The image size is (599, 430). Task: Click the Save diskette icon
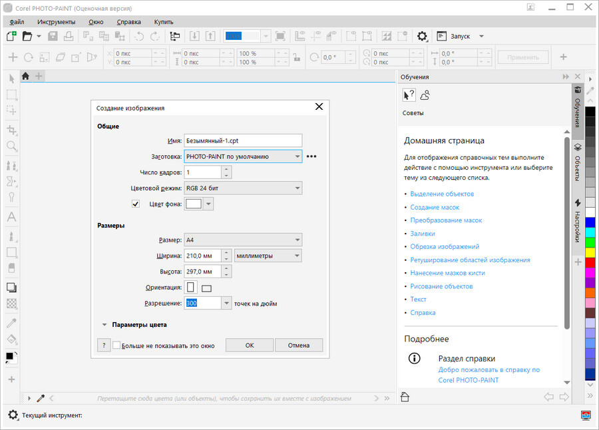point(53,37)
